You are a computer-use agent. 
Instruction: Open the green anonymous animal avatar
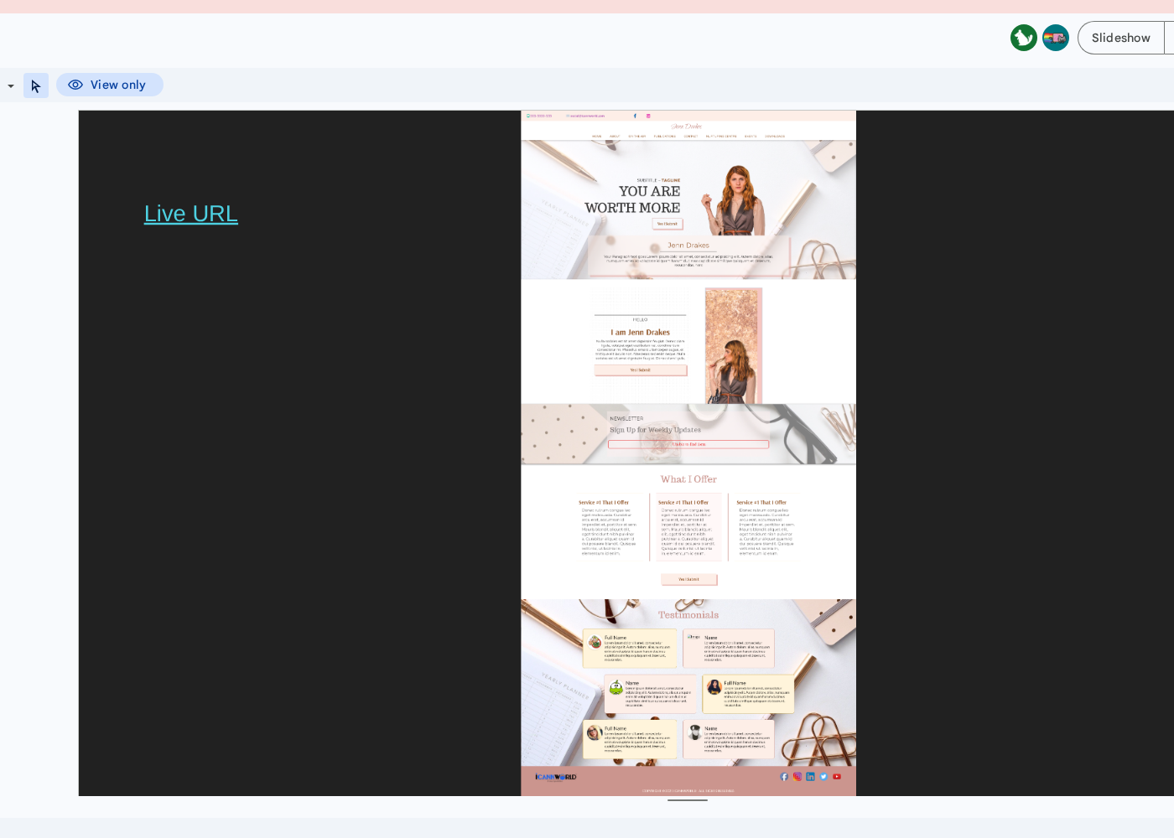[x=1024, y=38]
